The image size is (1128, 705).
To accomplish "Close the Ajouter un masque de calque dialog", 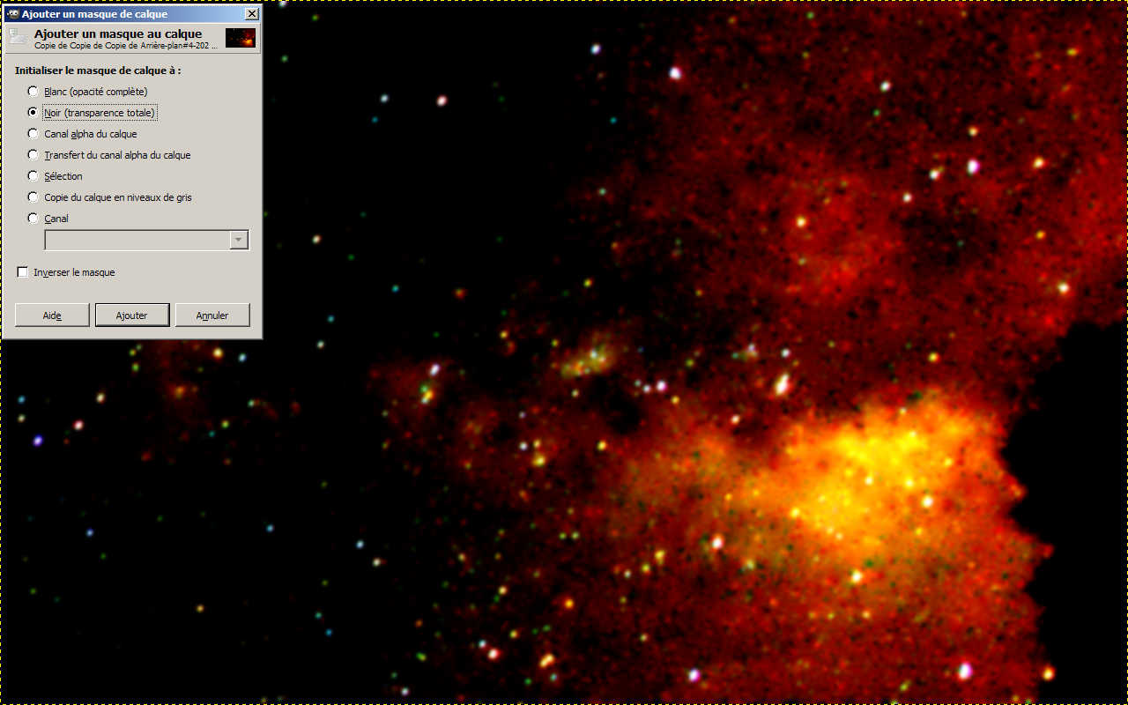I will coord(252,14).
